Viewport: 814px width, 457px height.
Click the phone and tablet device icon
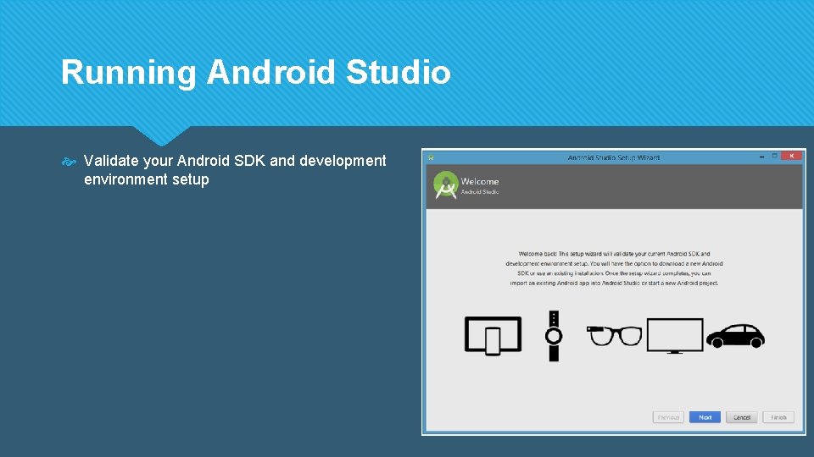click(x=493, y=336)
